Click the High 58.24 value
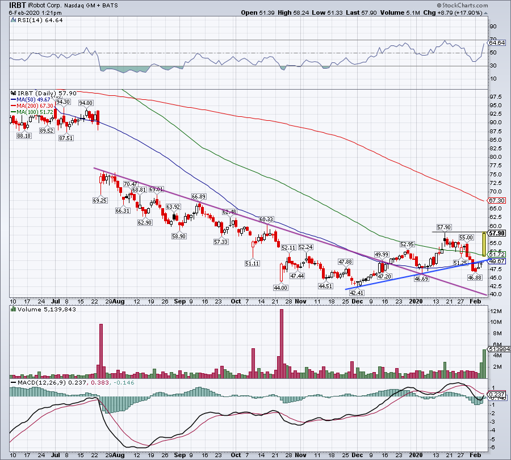 tap(293, 12)
